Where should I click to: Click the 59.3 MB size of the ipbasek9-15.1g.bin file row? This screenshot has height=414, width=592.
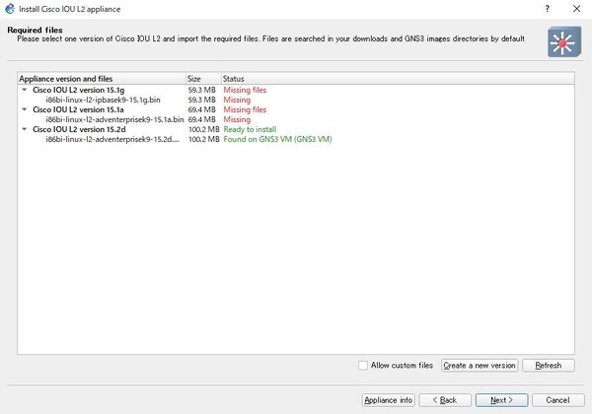tap(202, 100)
